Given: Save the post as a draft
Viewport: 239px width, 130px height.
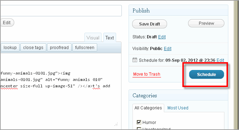Looking at the screenshot, I should click(x=150, y=24).
